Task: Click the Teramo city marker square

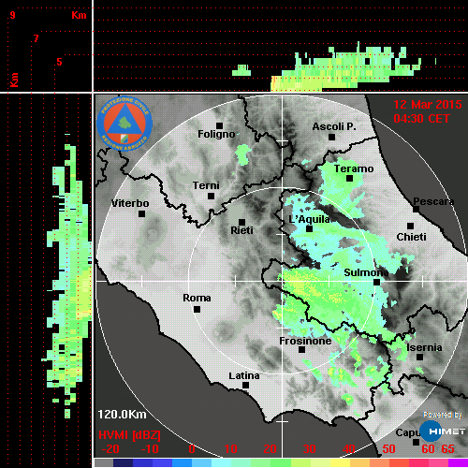Action: 349,179
